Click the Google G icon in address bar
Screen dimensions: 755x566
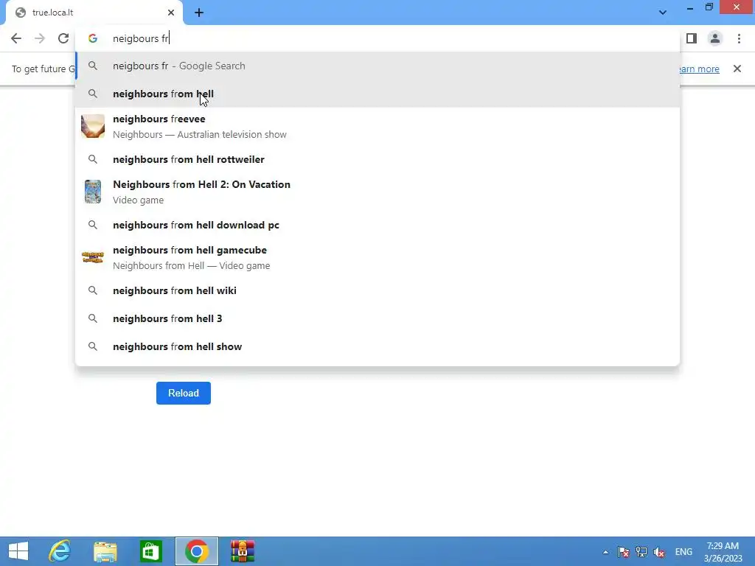tap(93, 38)
